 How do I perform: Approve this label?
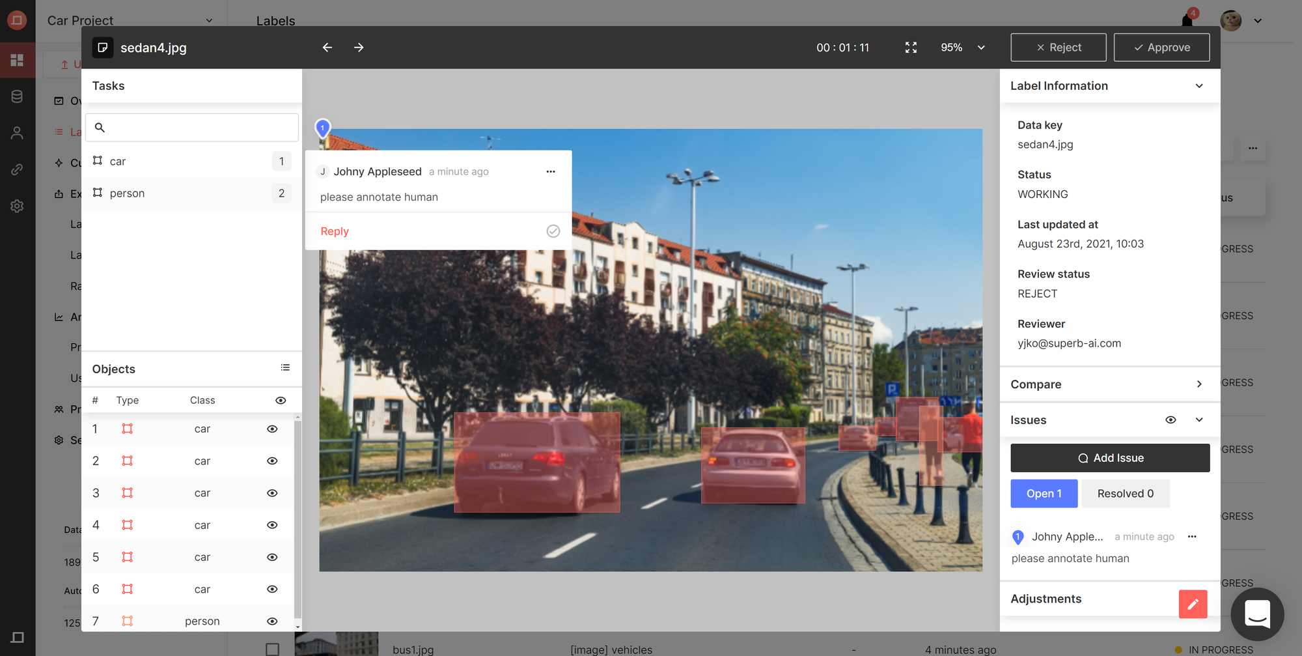1161,48
